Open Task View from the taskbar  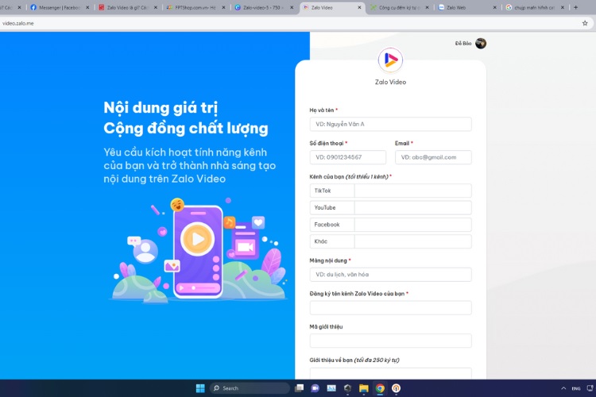point(299,388)
